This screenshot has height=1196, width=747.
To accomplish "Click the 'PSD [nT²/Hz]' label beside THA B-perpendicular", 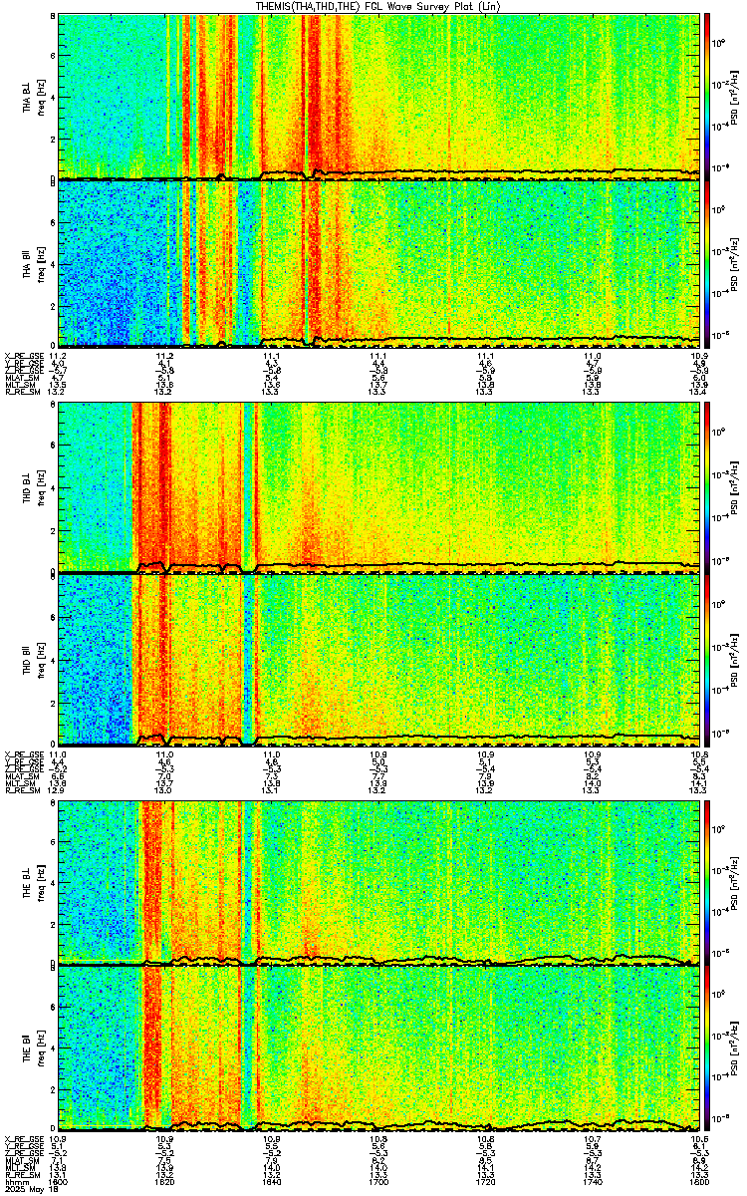I will (x=735, y=97).
